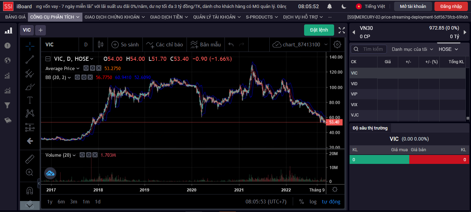This screenshot has width=471, height=212.
Task: Select the brush drawing tool
Action: [30, 87]
